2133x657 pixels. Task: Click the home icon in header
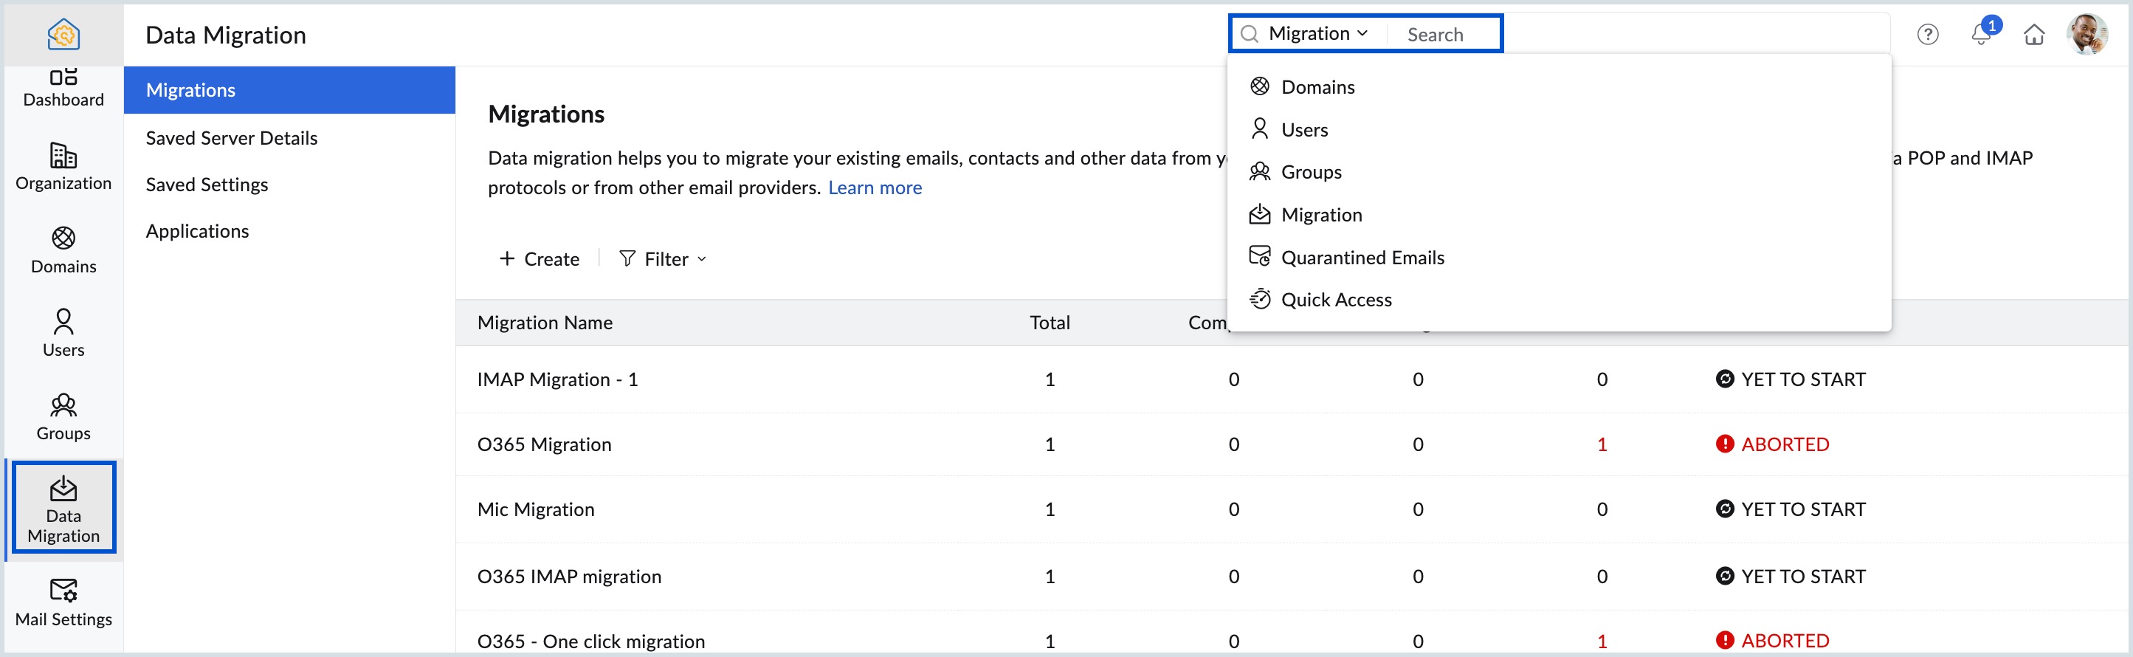[2033, 35]
